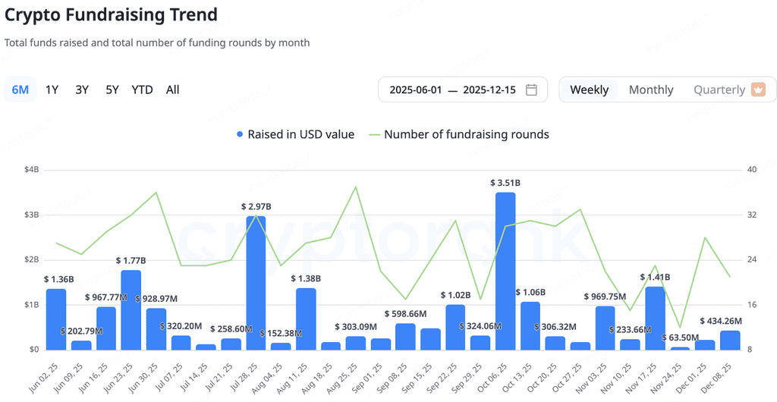Toggle the blue Raised in USD legend dot

tap(240, 134)
